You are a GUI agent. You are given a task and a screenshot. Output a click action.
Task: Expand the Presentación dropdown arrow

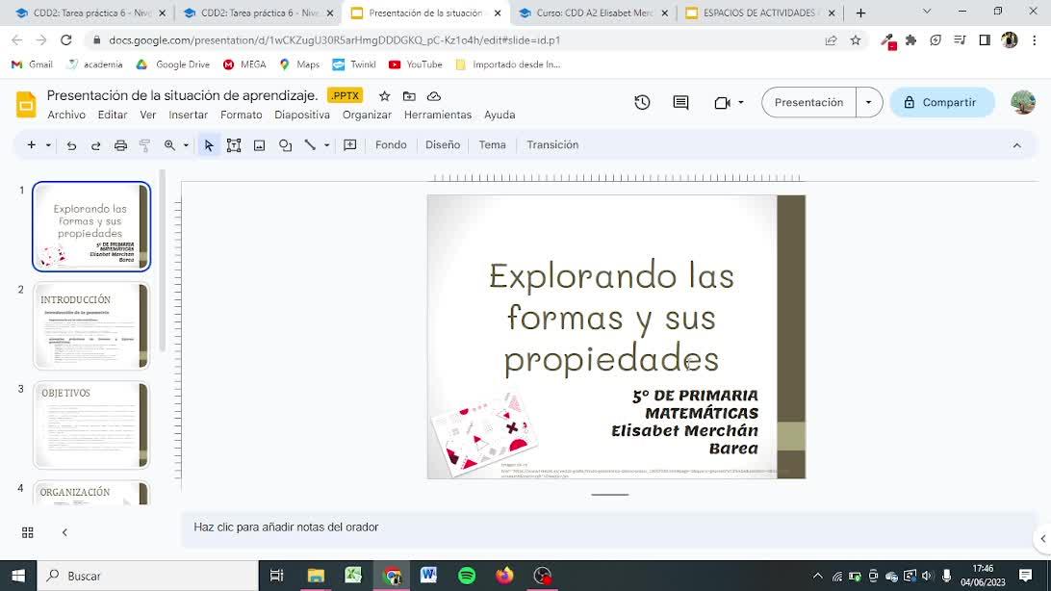click(x=869, y=102)
